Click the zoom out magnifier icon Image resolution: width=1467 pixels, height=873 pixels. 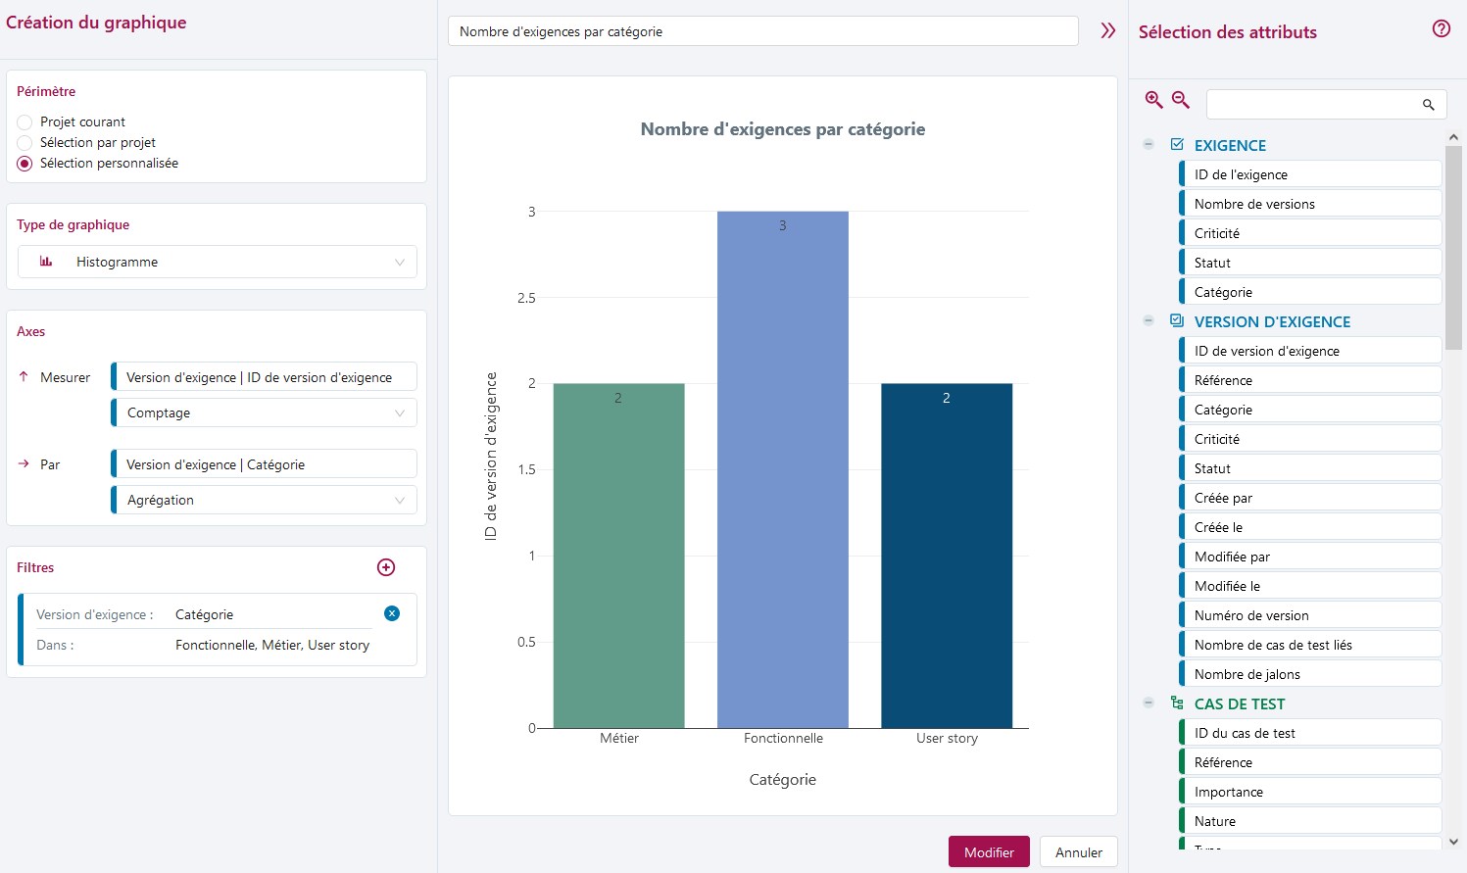(x=1181, y=100)
